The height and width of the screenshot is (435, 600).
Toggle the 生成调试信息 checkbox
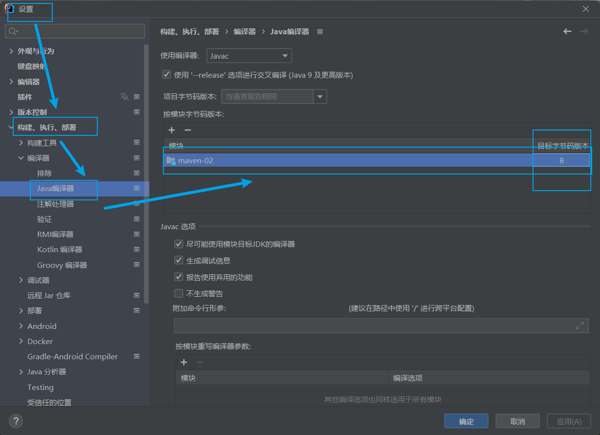coord(178,261)
